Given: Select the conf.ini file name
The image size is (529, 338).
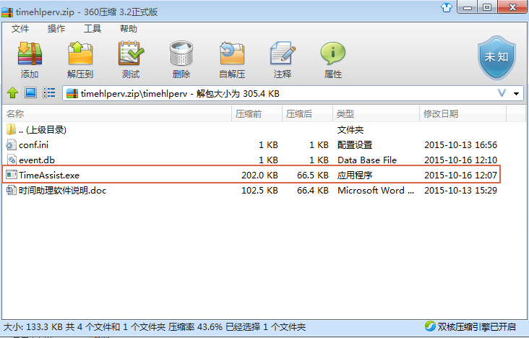Looking at the screenshot, I should click(x=33, y=145).
